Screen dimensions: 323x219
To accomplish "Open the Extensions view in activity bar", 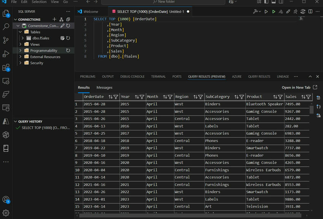I will pos(6,68).
